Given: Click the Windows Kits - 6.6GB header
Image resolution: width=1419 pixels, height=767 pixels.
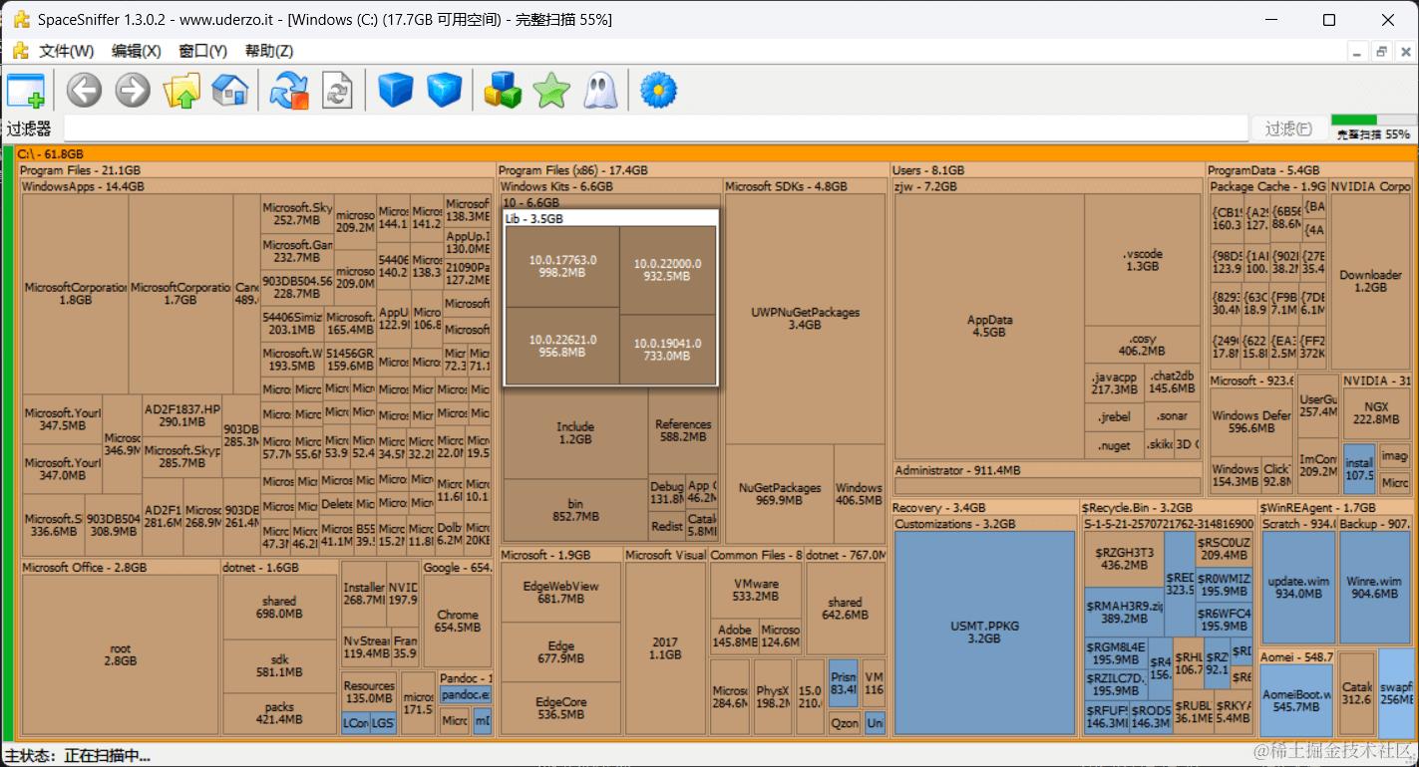Looking at the screenshot, I should pyautogui.click(x=609, y=186).
